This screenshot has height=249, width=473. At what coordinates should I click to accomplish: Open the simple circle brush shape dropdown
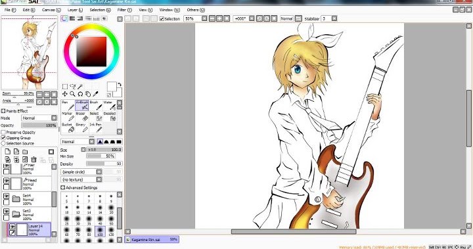(81, 171)
